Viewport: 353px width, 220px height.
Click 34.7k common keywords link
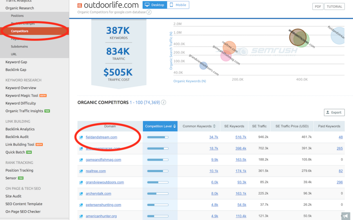[x=214, y=137]
